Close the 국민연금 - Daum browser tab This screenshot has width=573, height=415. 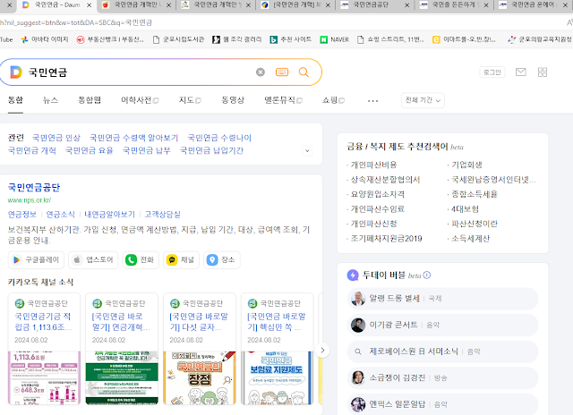click(x=89, y=5)
